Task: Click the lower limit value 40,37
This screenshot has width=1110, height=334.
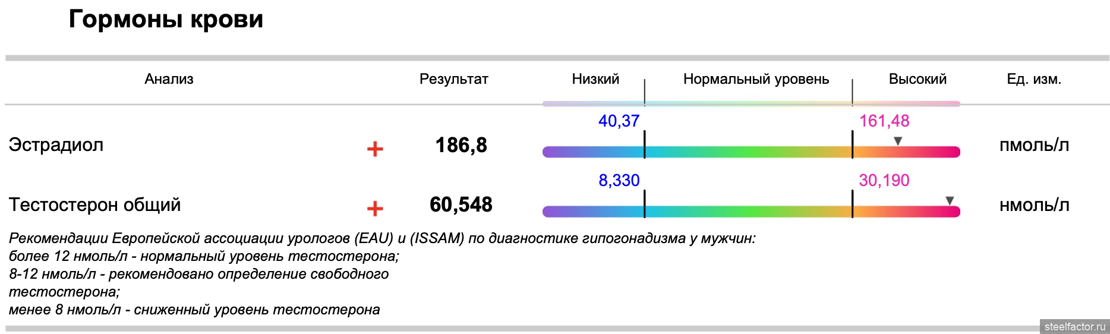Action: tap(619, 121)
